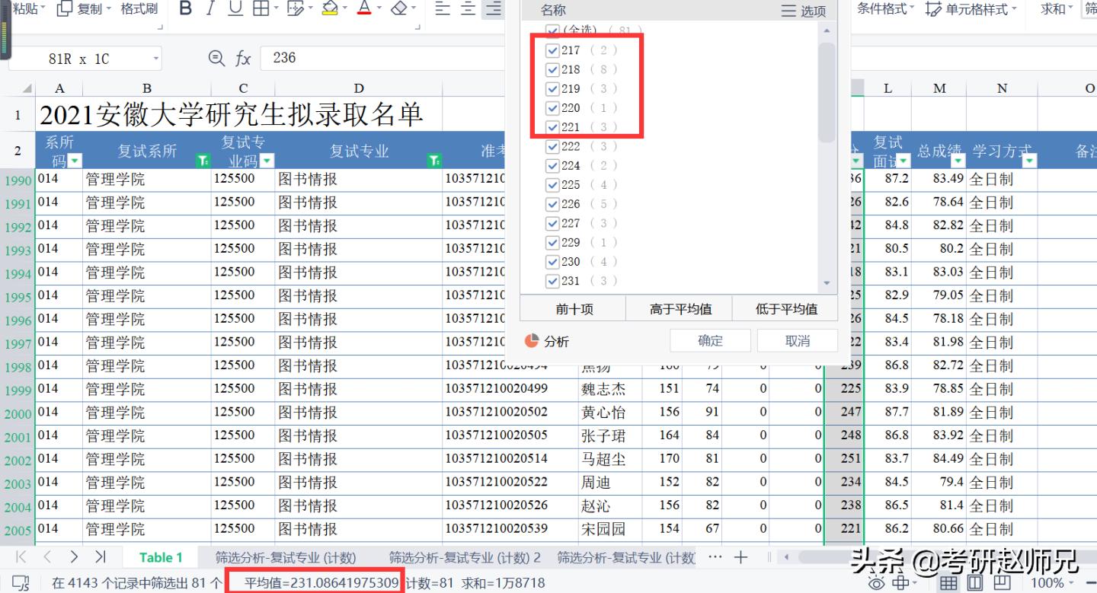The width and height of the screenshot is (1097, 593).
Task: Align text right
Action: (494, 8)
